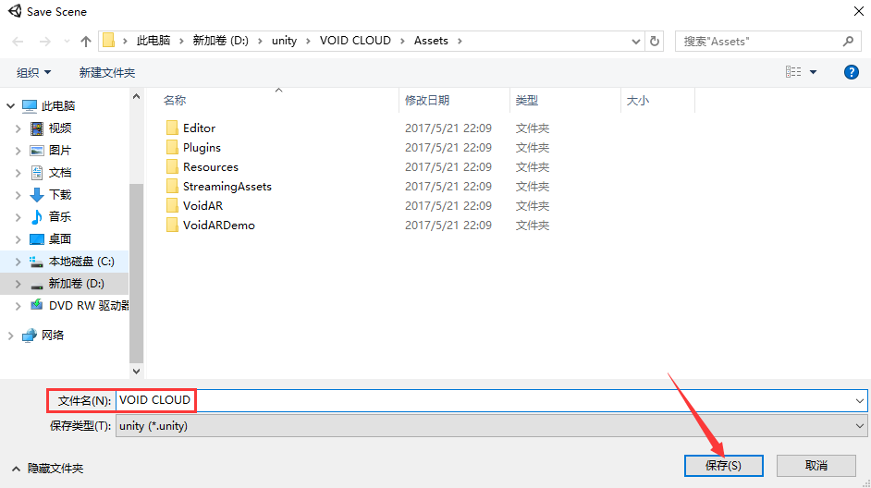Expand the 视频 tree node
The height and width of the screenshot is (488, 871).
point(18,128)
